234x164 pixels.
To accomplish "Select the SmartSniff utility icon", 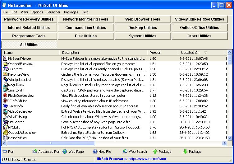I will [5, 90].
